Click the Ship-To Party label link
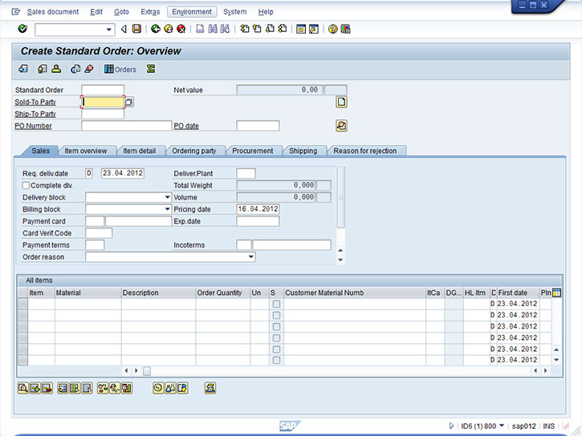 (x=35, y=114)
